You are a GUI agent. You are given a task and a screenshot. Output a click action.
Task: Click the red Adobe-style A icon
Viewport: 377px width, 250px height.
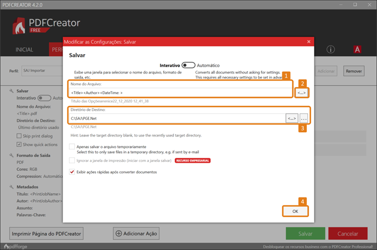(x=358, y=49)
